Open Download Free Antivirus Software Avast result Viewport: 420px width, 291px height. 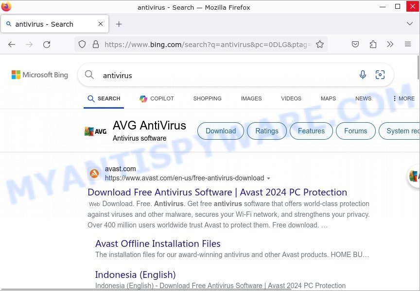[217, 192]
